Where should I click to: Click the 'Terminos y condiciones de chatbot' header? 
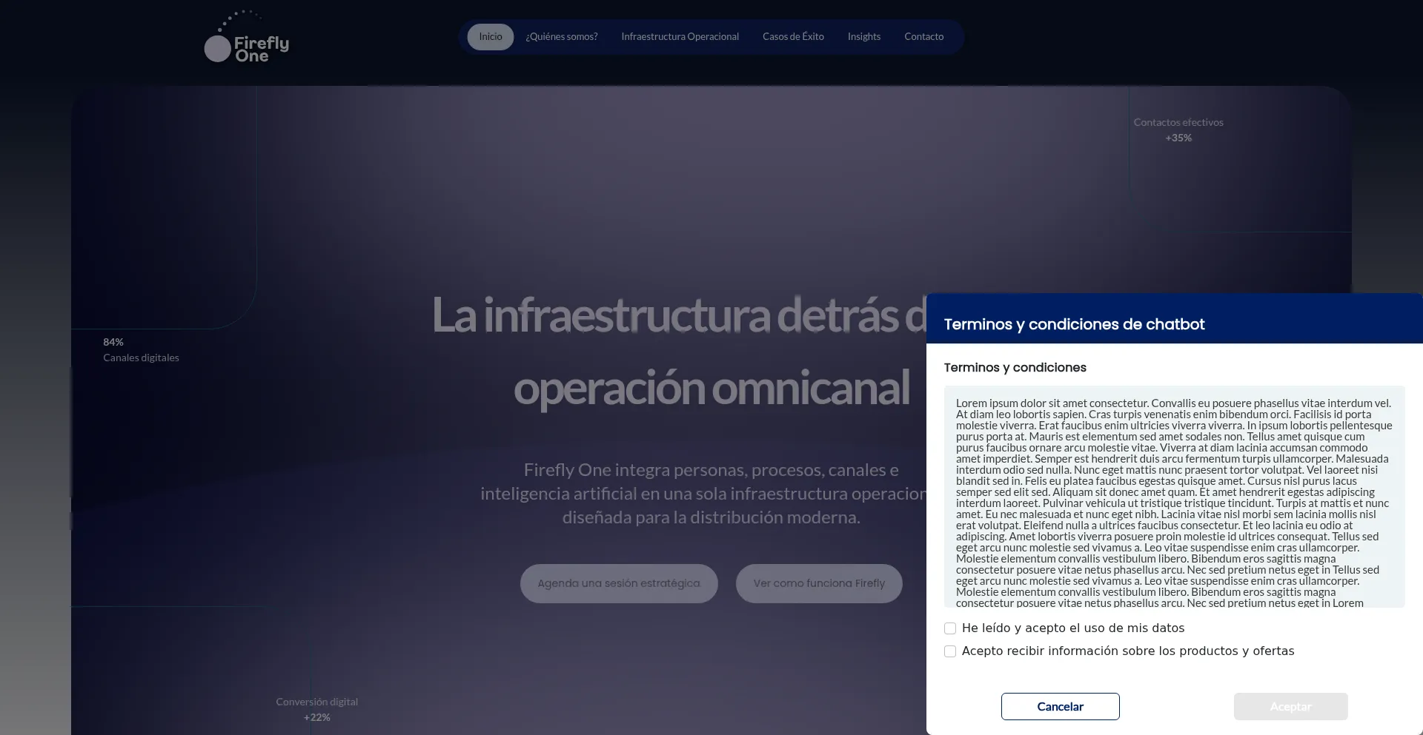coord(1074,324)
